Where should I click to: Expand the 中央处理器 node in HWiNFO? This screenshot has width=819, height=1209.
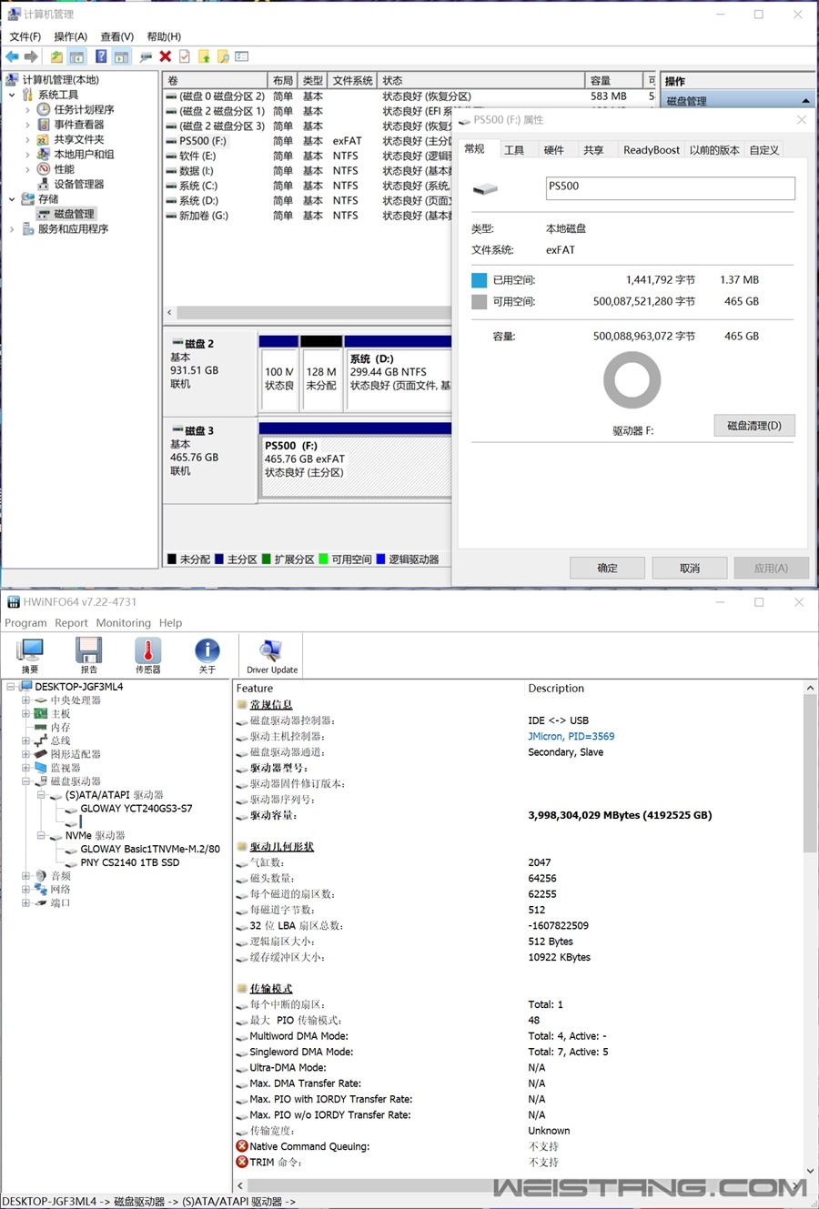click(25, 700)
